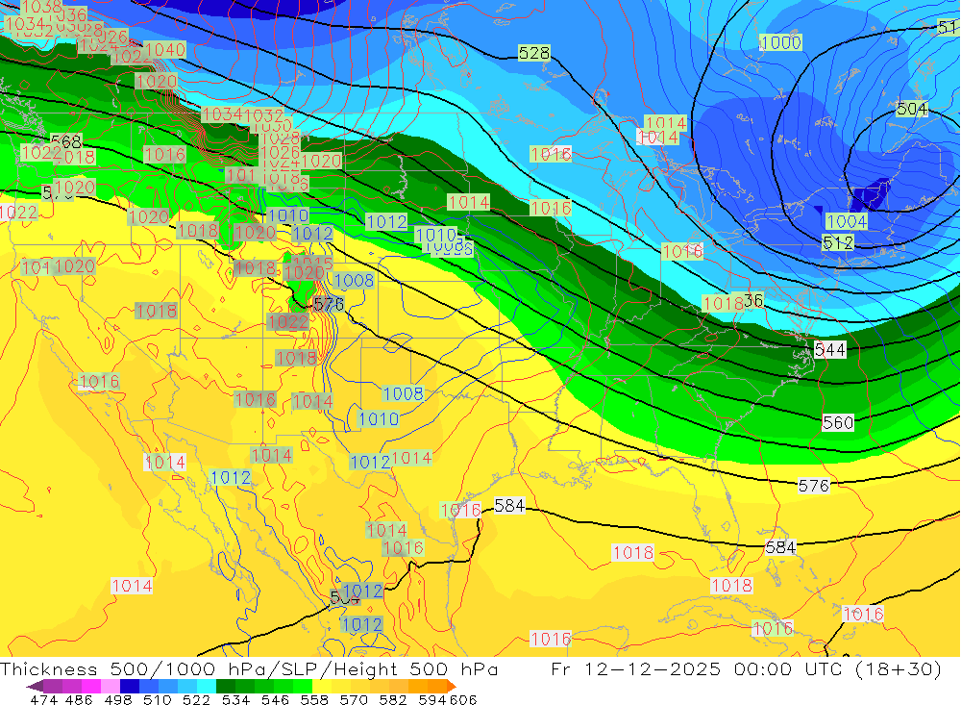Click the cyan legend color swatch

208,686
